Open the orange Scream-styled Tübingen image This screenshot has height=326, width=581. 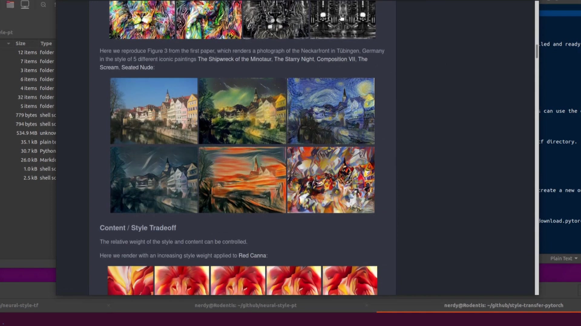(242, 180)
